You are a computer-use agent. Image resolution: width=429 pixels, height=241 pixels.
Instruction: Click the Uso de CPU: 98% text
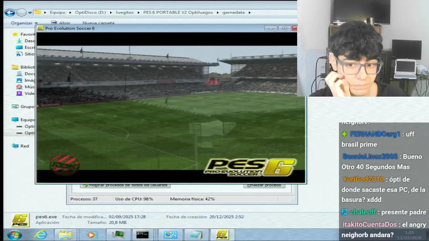134,199
